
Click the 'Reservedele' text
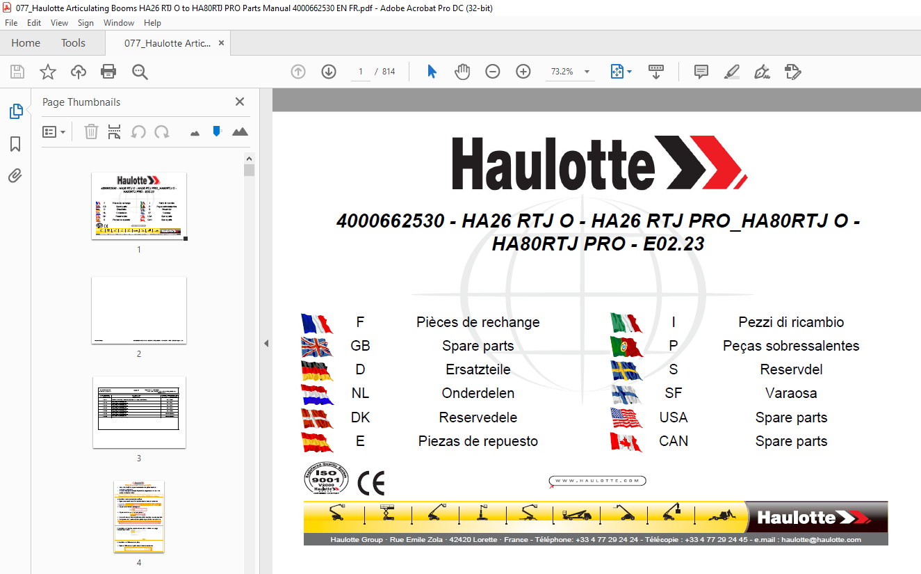click(x=478, y=417)
